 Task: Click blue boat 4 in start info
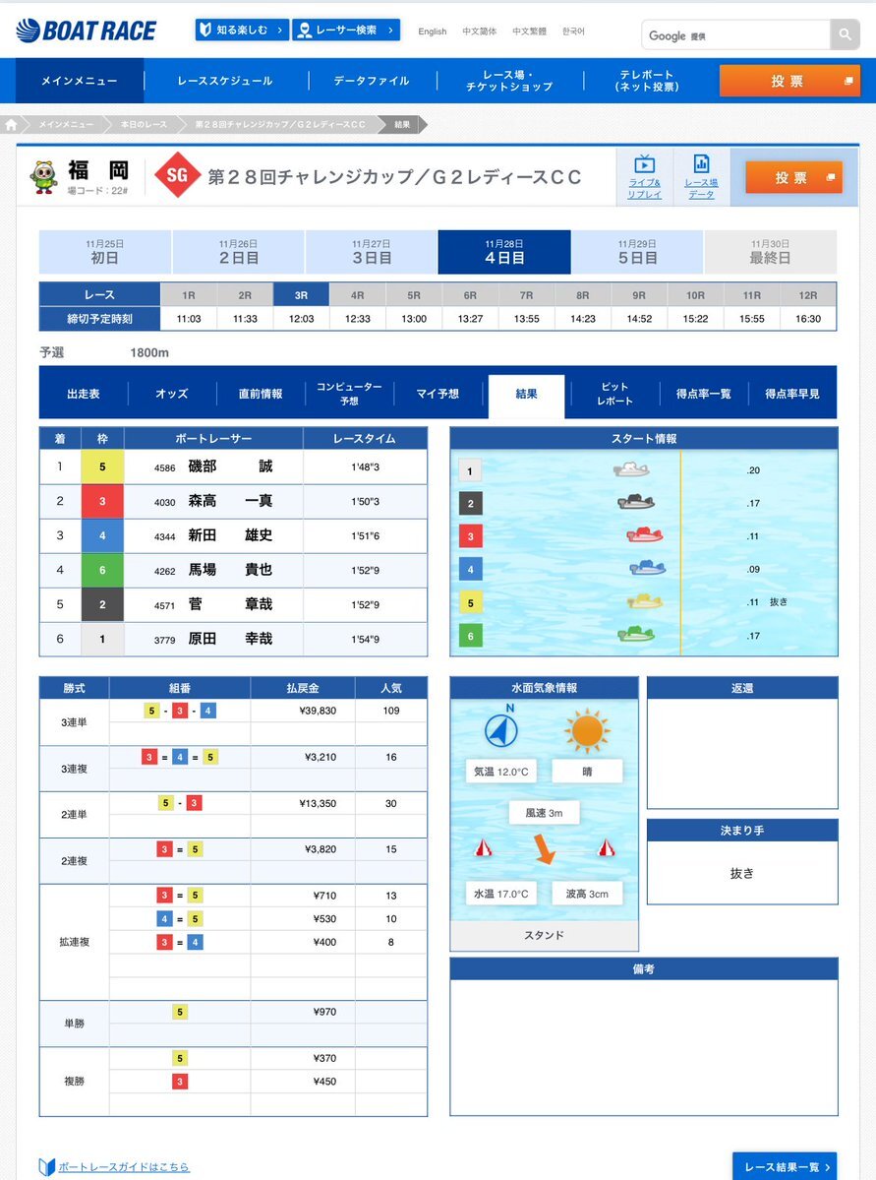click(x=647, y=568)
